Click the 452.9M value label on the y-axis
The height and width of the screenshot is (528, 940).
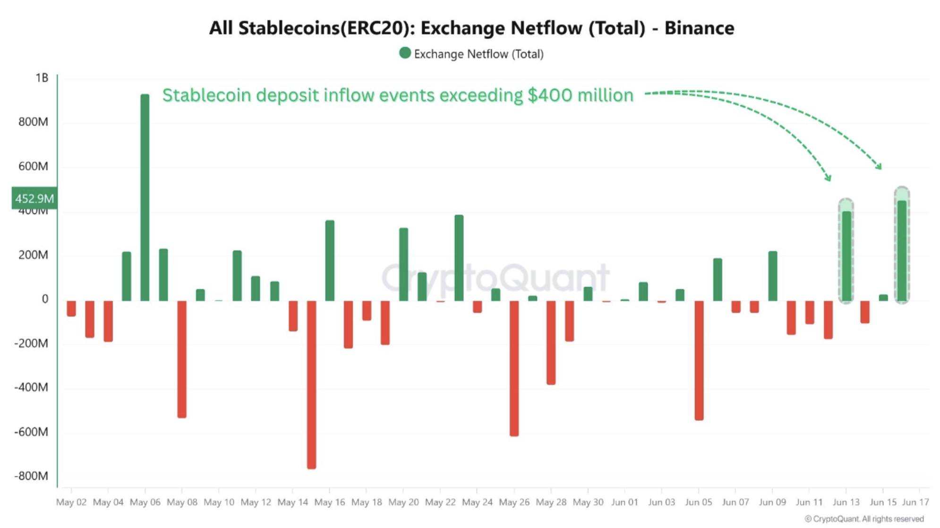(x=34, y=198)
